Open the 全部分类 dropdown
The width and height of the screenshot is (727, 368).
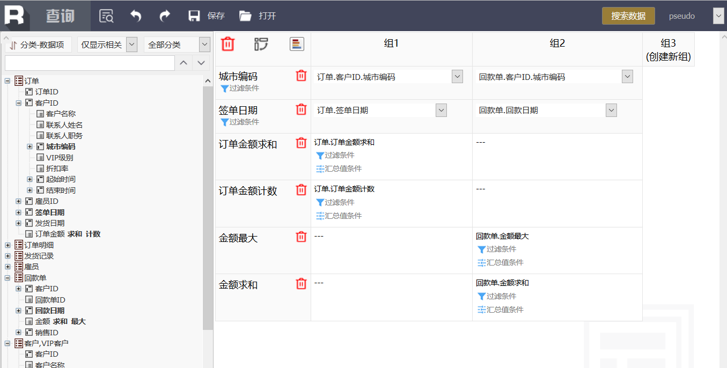204,45
